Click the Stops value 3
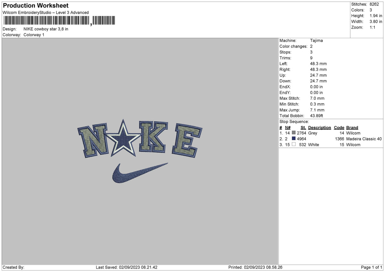 coord(312,52)
